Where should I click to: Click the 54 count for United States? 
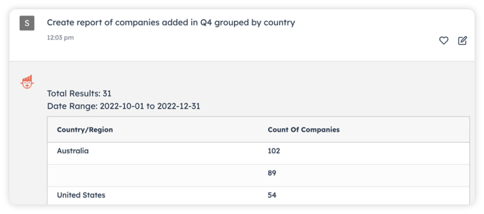pos(271,195)
